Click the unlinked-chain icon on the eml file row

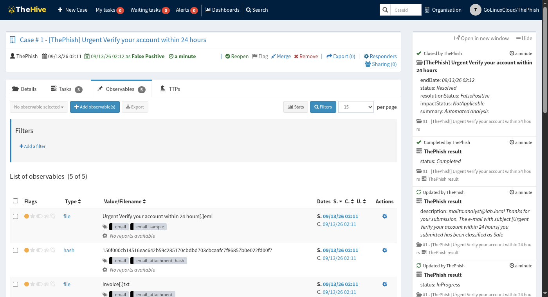pyautogui.click(x=53, y=216)
